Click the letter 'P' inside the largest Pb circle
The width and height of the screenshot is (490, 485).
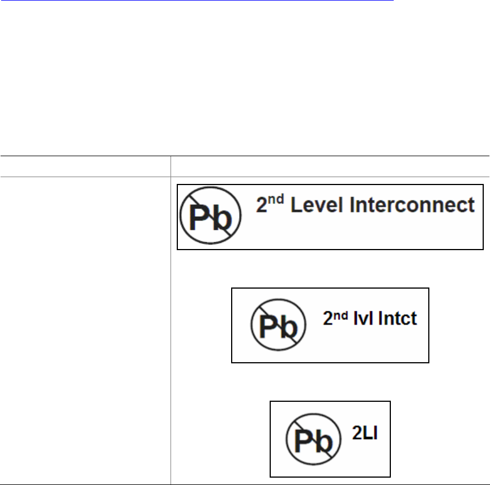(199, 218)
